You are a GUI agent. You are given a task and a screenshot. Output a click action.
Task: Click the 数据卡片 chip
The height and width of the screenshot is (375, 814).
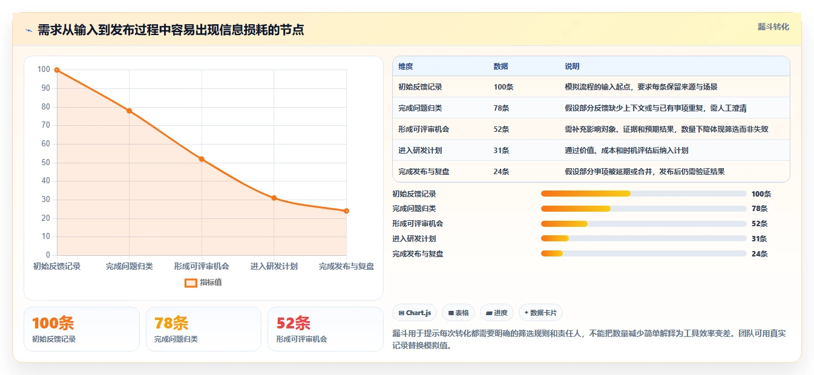tap(541, 313)
